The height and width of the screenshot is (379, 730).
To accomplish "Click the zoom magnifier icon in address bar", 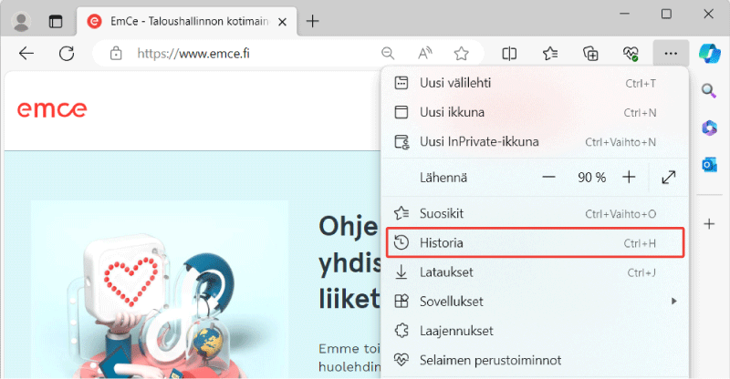I will [x=388, y=54].
